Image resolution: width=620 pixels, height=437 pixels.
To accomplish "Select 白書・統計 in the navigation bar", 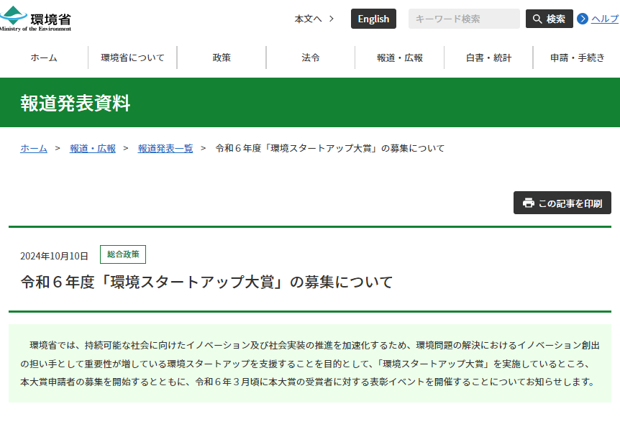I will pyautogui.click(x=488, y=57).
